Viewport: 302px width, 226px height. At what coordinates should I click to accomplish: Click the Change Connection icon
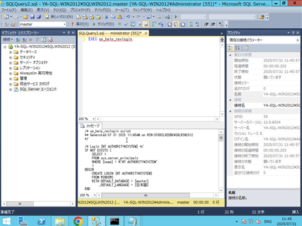coord(13,24)
